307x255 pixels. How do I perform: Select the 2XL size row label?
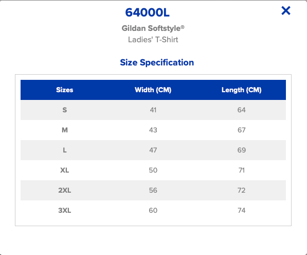pos(65,190)
